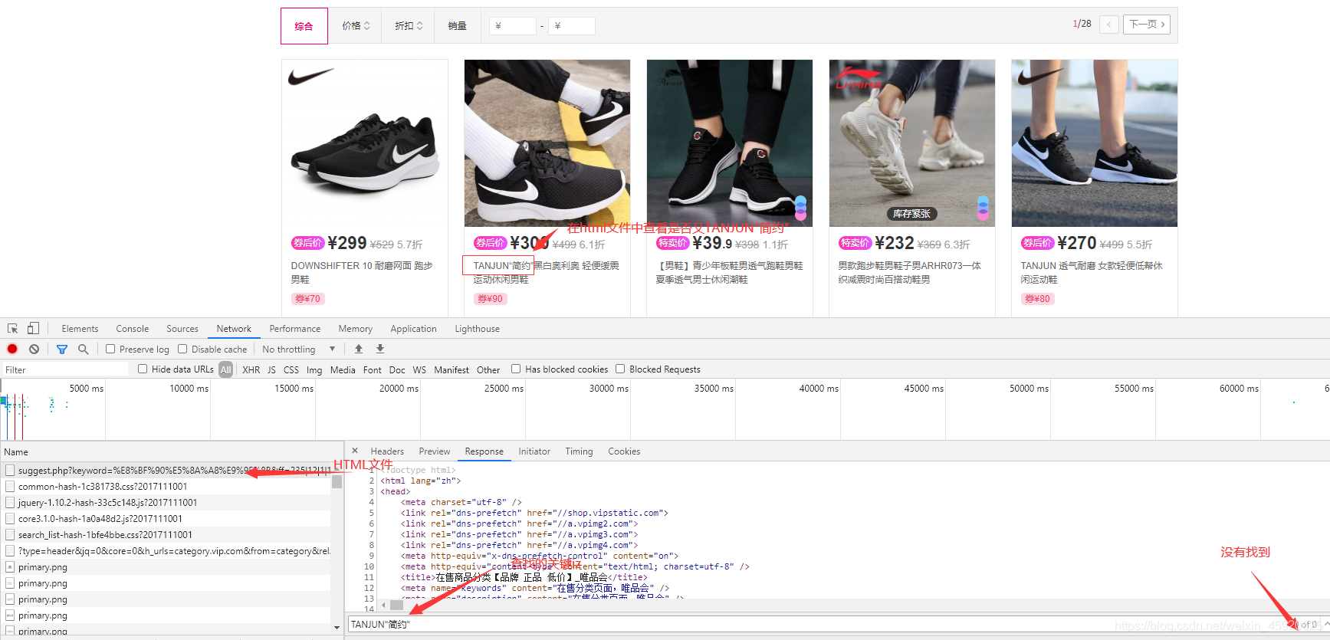The image size is (1330, 640).
Task: Open the Lighthouse panel
Action: pos(478,329)
